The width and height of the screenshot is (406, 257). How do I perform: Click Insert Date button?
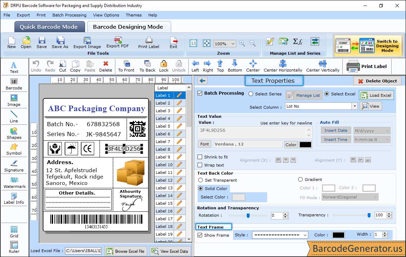coord(336,130)
